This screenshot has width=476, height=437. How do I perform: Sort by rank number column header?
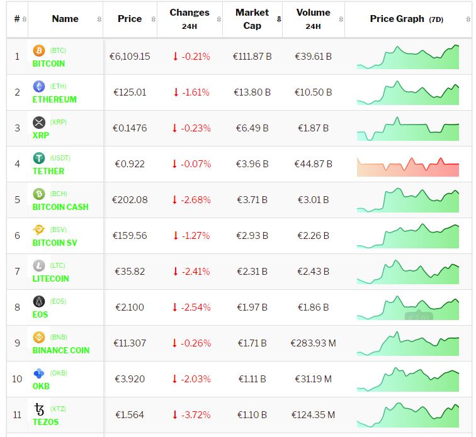point(17,19)
